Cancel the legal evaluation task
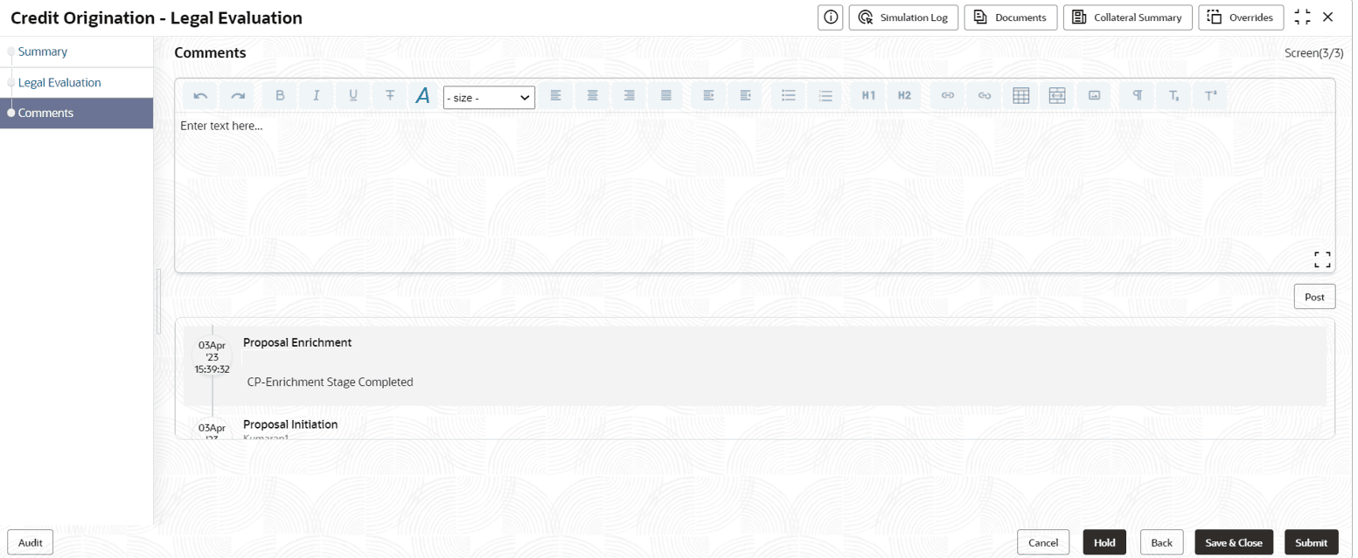This screenshot has width=1358, height=558. pyautogui.click(x=1043, y=542)
